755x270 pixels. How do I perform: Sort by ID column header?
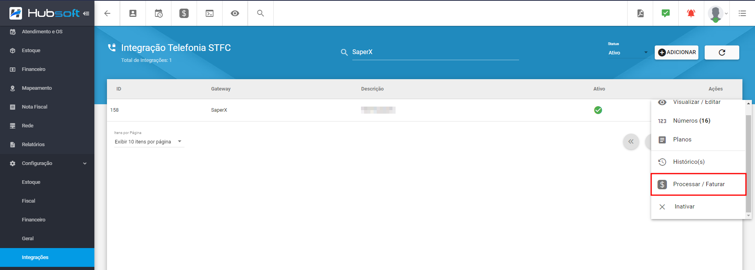click(119, 89)
